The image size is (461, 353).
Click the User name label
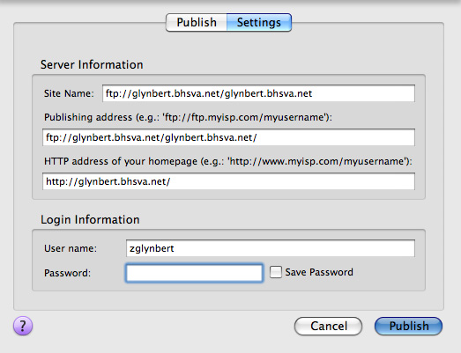coord(71,248)
